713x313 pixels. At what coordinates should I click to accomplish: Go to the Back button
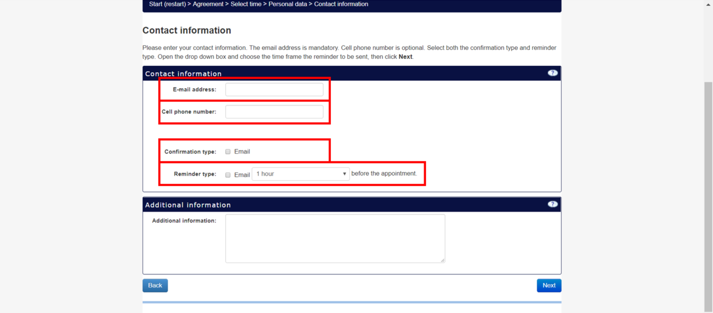point(155,286)
